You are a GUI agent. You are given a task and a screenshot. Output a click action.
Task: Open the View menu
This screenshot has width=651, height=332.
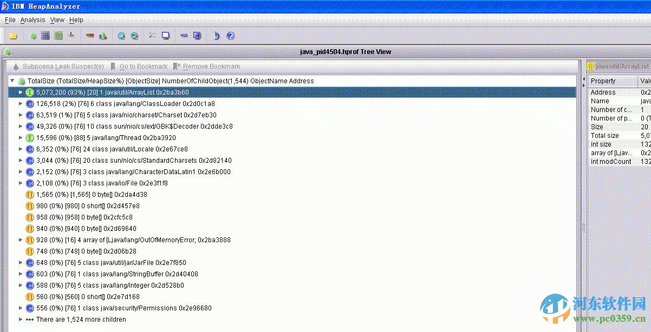[x=57, y=19]
